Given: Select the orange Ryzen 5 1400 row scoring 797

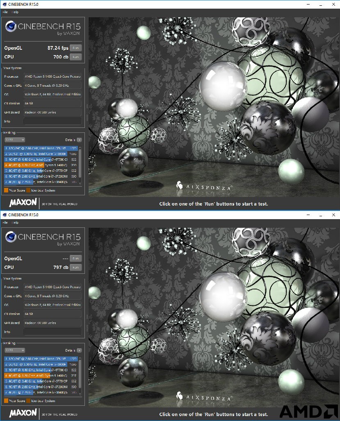Looking at the screenshot, I should click(41, 376).
